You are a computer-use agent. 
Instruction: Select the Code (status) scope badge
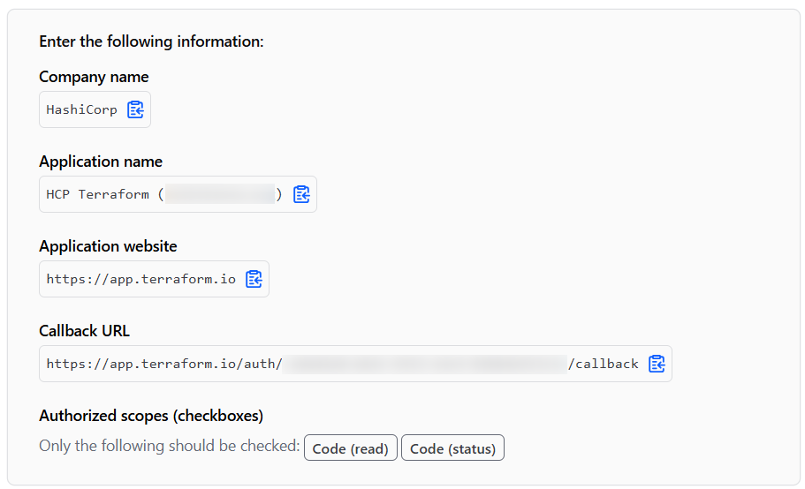pyautogui.click(x=452, y=448)
